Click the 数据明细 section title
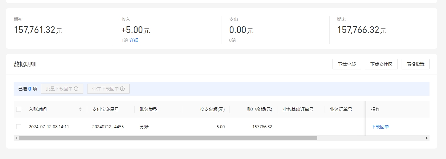 (25, 64)
